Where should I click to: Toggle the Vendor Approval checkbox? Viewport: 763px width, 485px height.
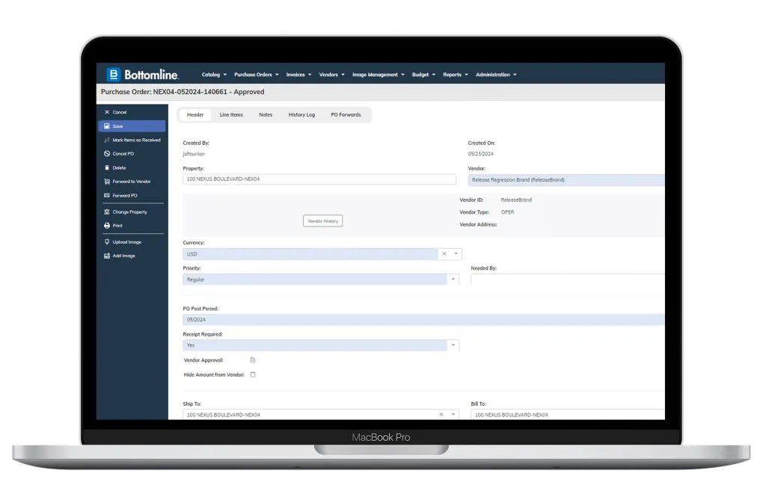click(x=253, y=360)
